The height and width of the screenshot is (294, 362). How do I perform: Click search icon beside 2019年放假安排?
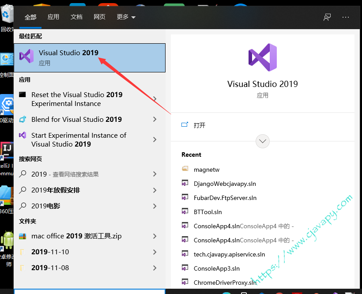coord(23,190)
